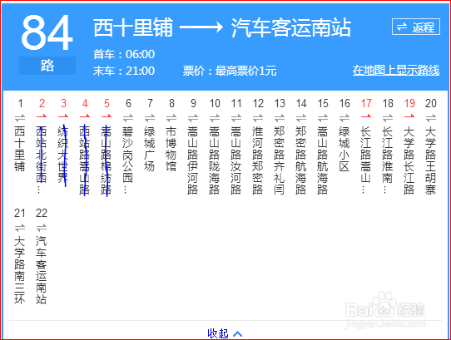Click the transfer arrows icon under stop 13

click(280, 118)
